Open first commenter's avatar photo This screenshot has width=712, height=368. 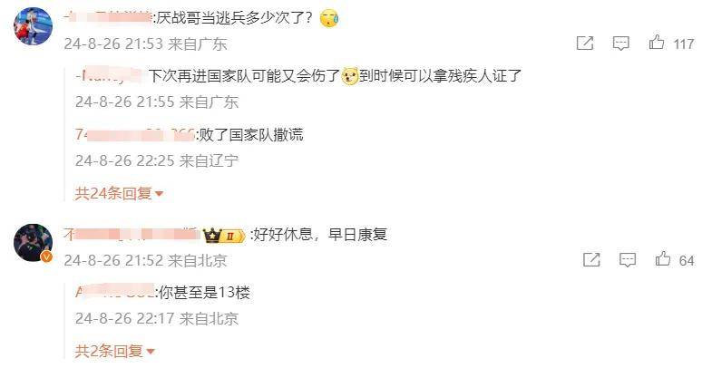click(x=34, y=26)
